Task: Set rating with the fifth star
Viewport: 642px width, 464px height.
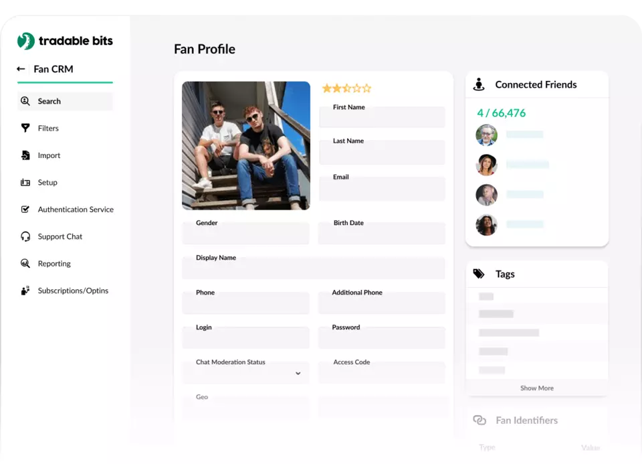Action: (366, 88)
